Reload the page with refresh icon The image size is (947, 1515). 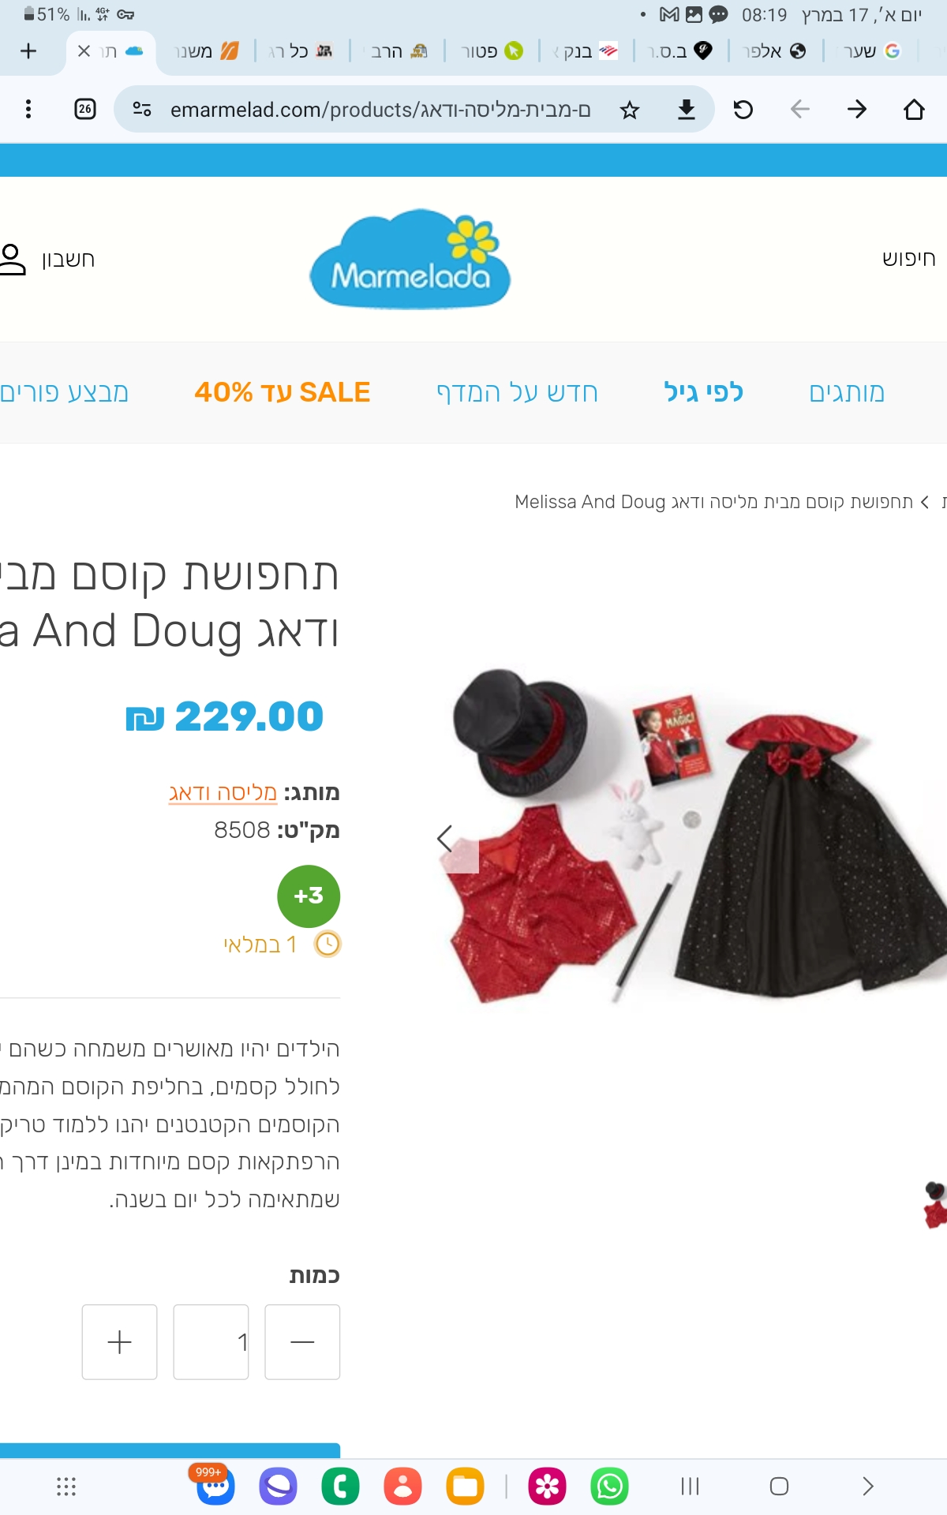coord(743,110)
